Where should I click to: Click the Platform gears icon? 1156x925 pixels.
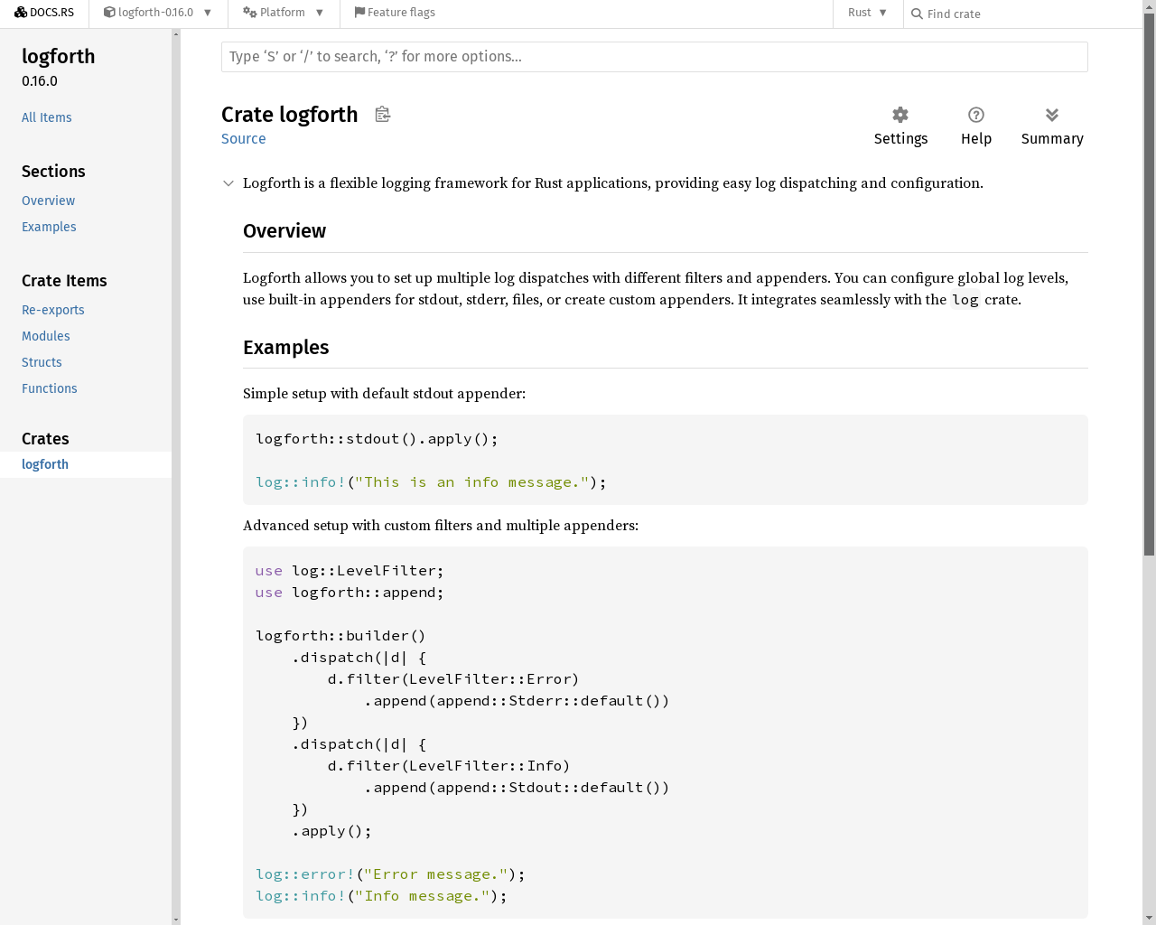pyautogui.click(x=250, y=13)
